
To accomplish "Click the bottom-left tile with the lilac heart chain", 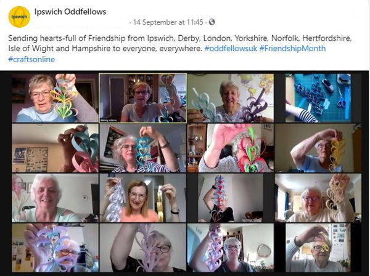I will click(x=55, y=248).
